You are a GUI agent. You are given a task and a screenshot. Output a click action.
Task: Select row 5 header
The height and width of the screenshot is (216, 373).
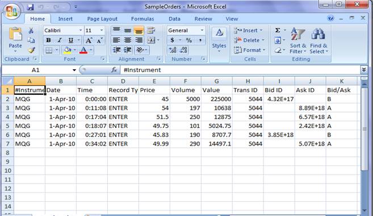(8, 126)
